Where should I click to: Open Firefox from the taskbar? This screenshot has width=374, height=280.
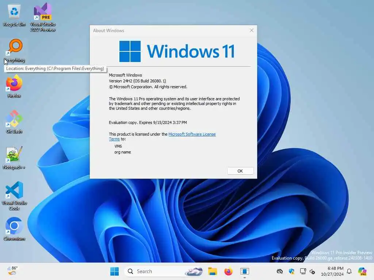[228, 271]
